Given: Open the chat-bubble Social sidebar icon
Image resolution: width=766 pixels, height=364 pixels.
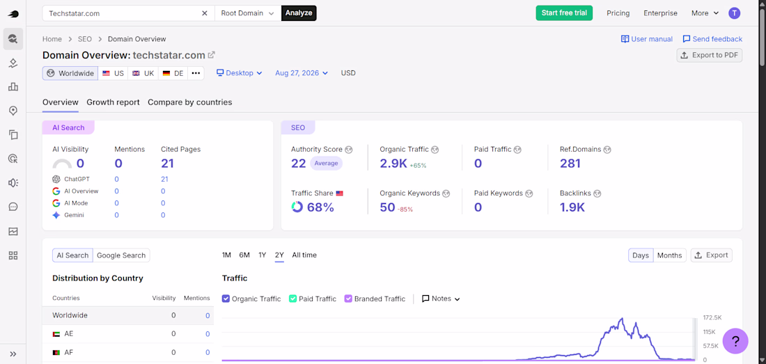Looking at the screenshot, I should [13, 207].
